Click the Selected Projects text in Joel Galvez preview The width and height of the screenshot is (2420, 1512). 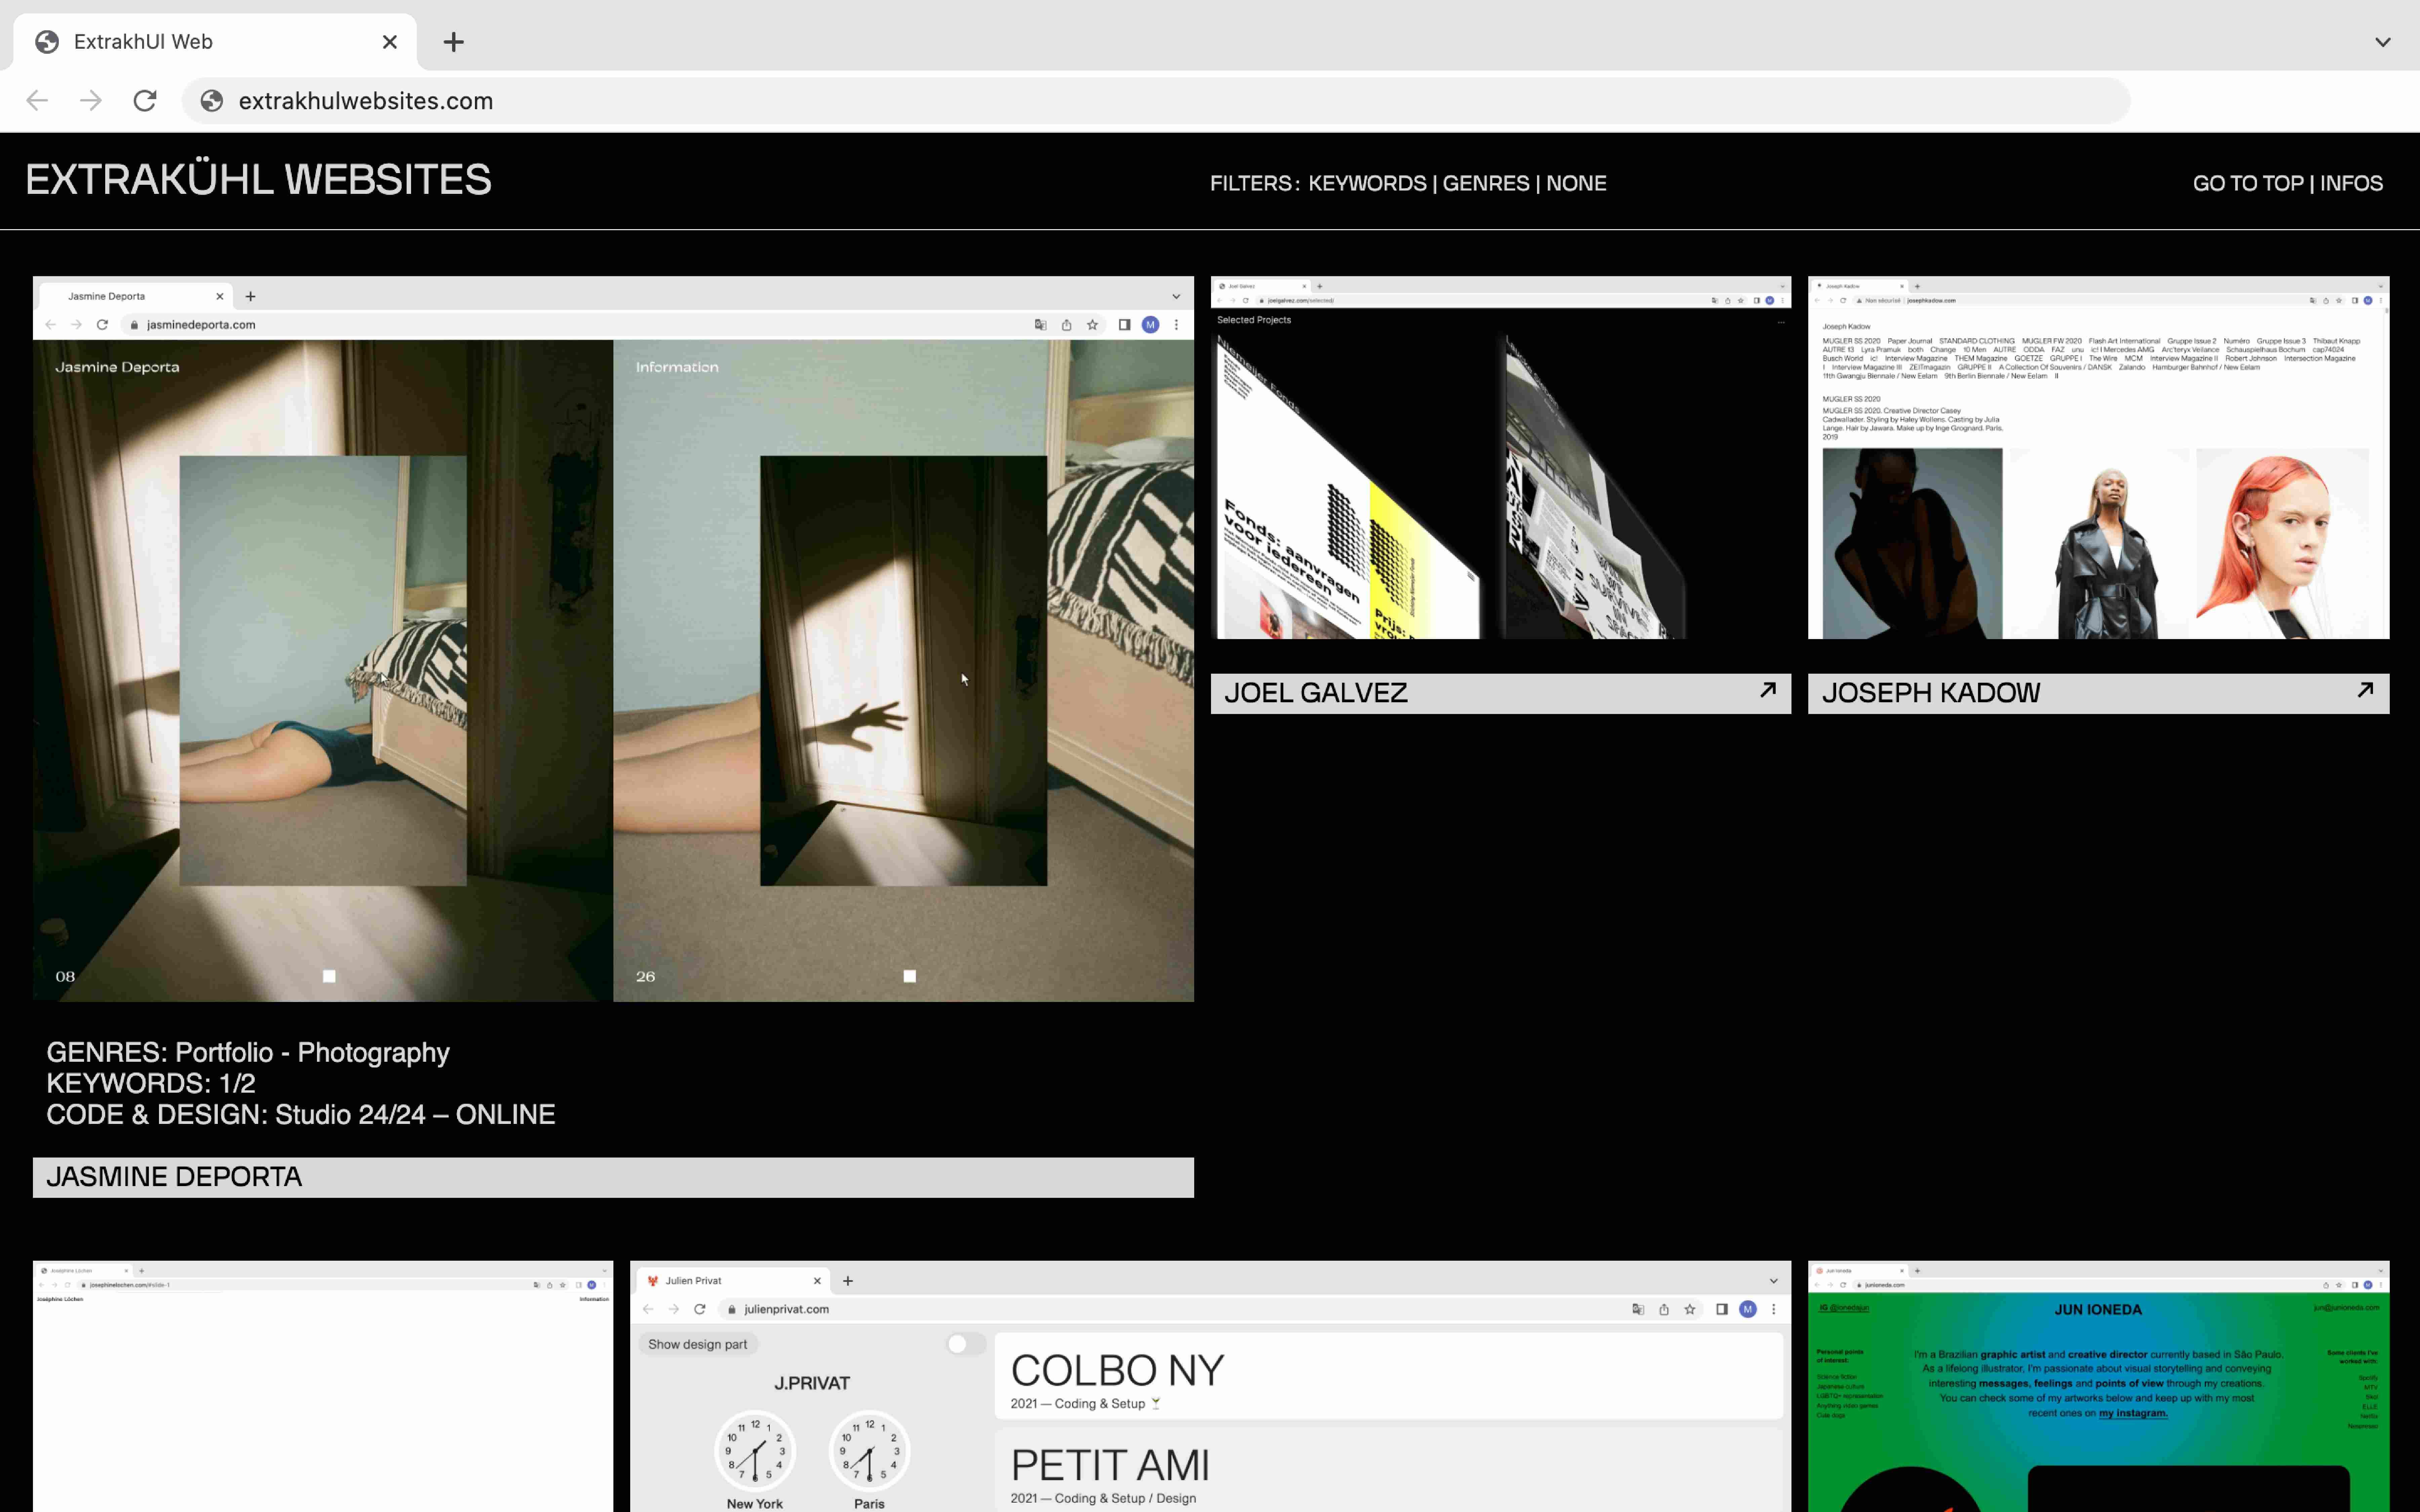point(1254,320)
